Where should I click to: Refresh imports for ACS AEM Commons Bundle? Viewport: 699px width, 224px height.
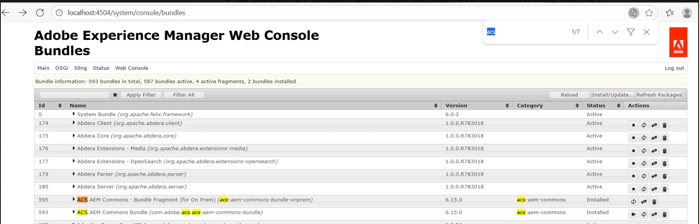[x=644, y=214]
